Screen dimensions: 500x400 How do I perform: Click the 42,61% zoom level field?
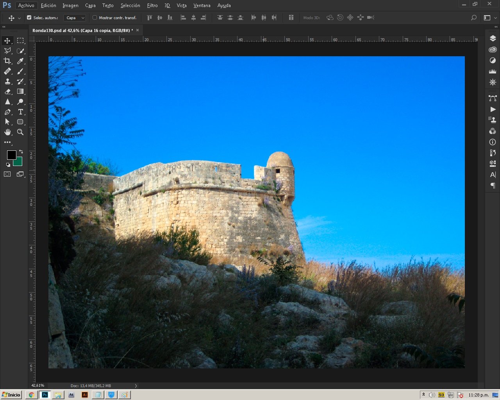[x=38, y=386]
